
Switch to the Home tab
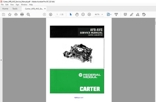(5, 9)
